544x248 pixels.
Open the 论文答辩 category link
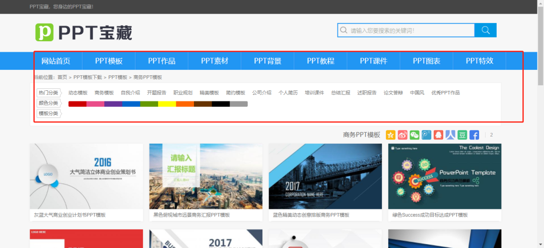coord(393,93)
